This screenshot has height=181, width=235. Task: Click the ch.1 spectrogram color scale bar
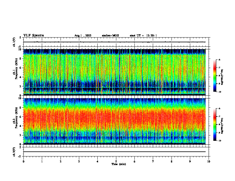[215, 76]
